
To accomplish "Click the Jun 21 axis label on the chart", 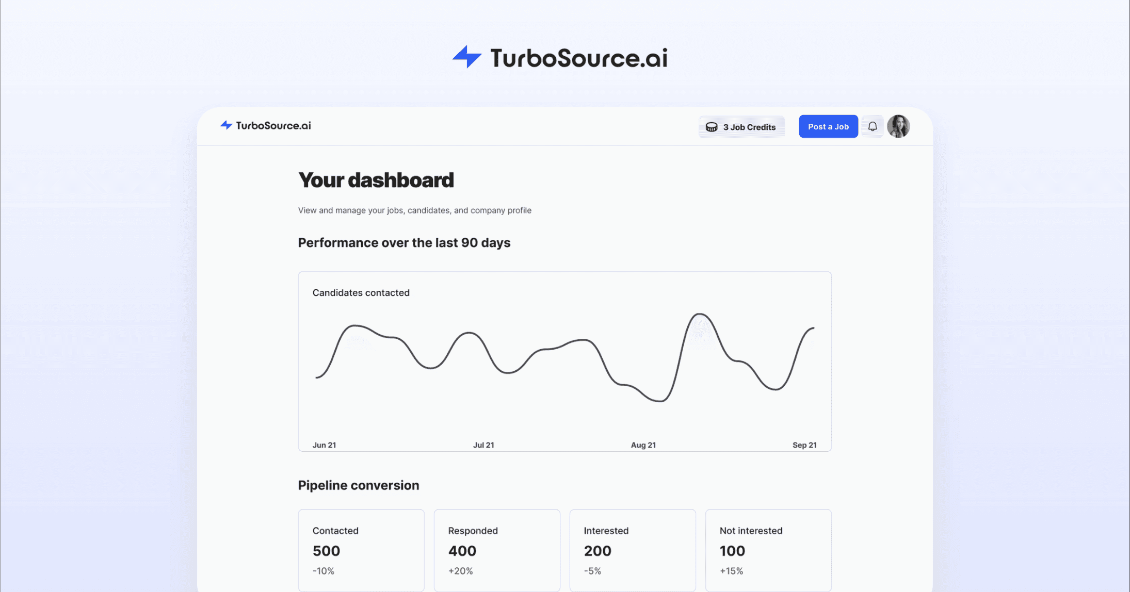I will pos(324,445).
